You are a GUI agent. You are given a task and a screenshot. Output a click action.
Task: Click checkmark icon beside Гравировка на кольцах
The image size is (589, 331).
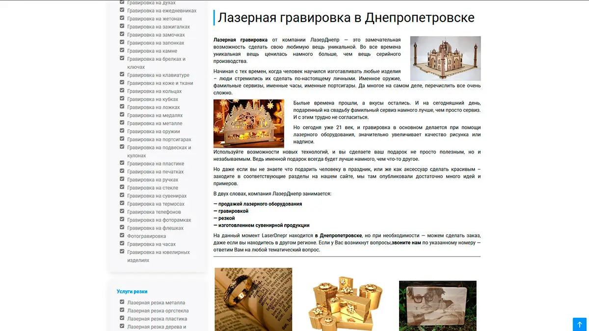[x=122, y=91]
